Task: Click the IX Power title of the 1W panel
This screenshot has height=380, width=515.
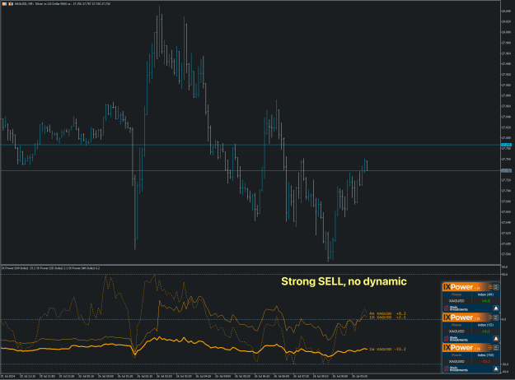Action: pos(458,348)
